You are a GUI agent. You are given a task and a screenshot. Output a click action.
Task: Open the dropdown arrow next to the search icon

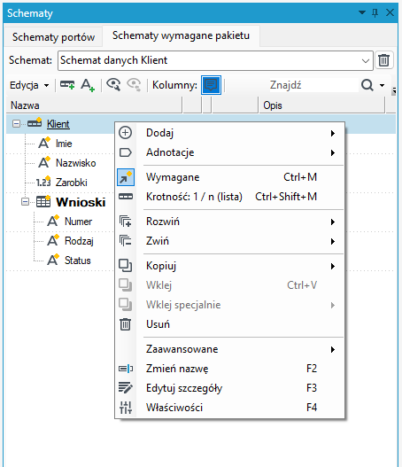(x=382, y=85)
